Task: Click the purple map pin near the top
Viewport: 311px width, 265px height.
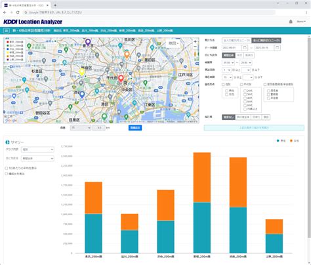Action: pyautogui.click(x=88, y=42)
